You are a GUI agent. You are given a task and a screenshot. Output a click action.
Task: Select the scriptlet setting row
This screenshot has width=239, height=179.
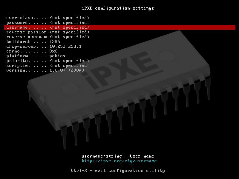(48, 66)
